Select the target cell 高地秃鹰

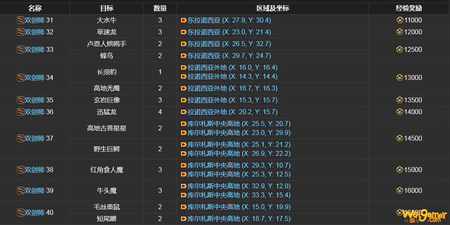pos(106,88)
